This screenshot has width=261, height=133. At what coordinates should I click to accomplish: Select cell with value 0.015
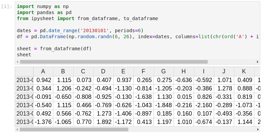point(184,97)
